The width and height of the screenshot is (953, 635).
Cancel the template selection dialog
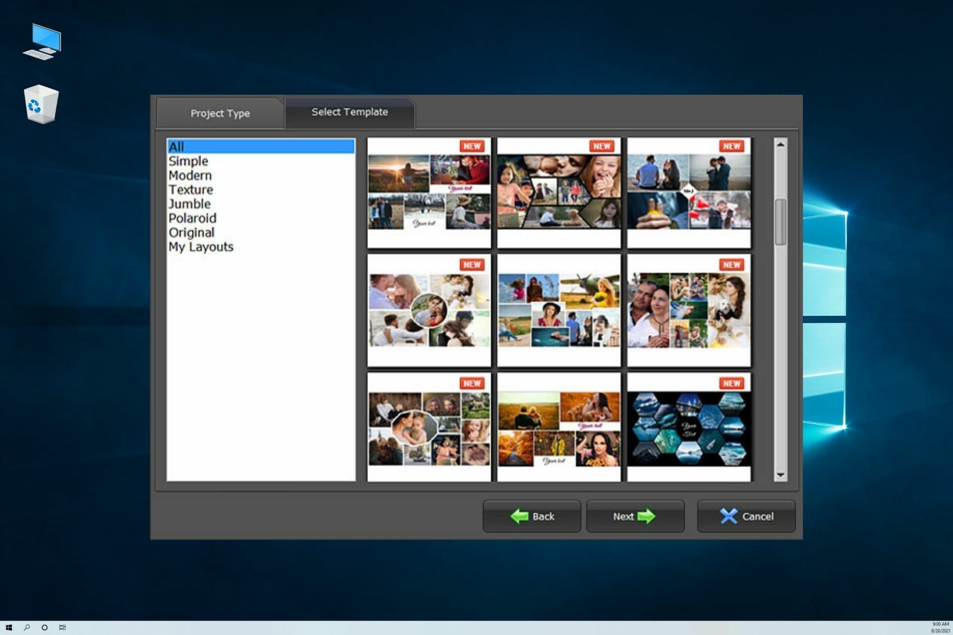[745, 516]
